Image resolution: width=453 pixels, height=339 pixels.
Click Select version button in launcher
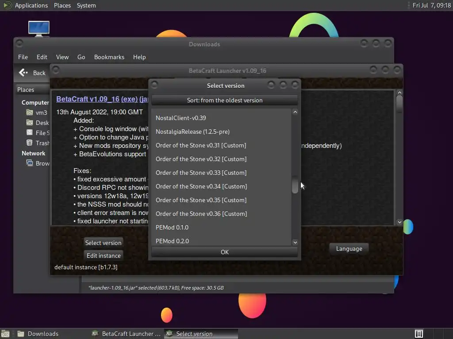103,243
